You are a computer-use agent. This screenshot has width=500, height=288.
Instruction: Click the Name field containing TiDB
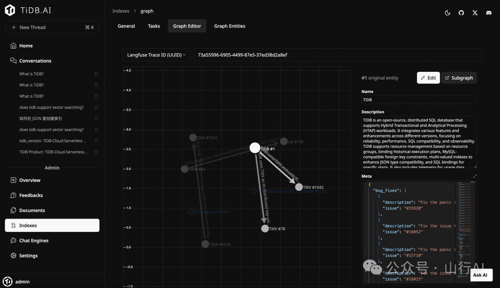coord(419,100)
